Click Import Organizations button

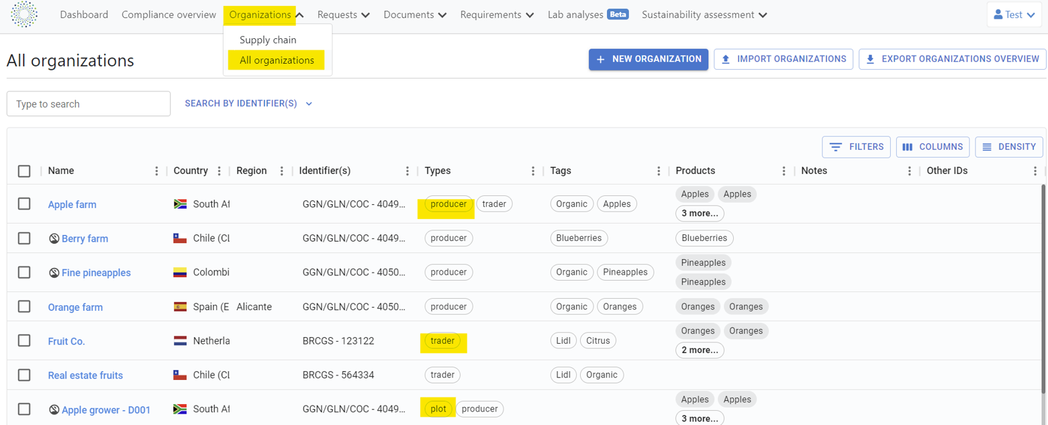point(783,59)
